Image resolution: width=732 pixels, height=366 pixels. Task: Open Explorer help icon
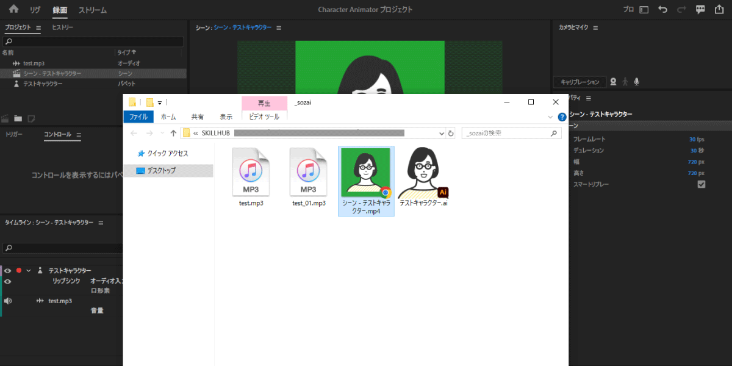pyautogui.click(x=561, y=117)
